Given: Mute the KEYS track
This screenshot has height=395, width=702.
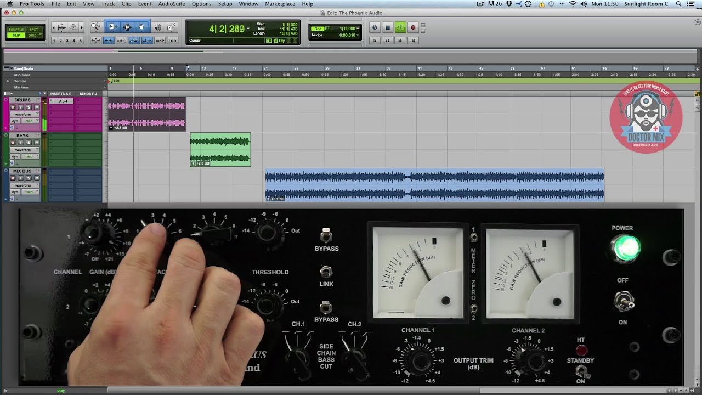Looking at the screenshot, I should pyautogui.click(x=37, y=143).
